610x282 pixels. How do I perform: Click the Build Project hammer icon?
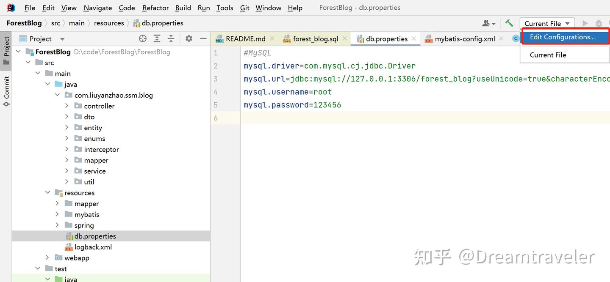coord(509,23)
